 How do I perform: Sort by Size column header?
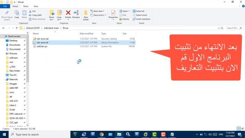129,34
